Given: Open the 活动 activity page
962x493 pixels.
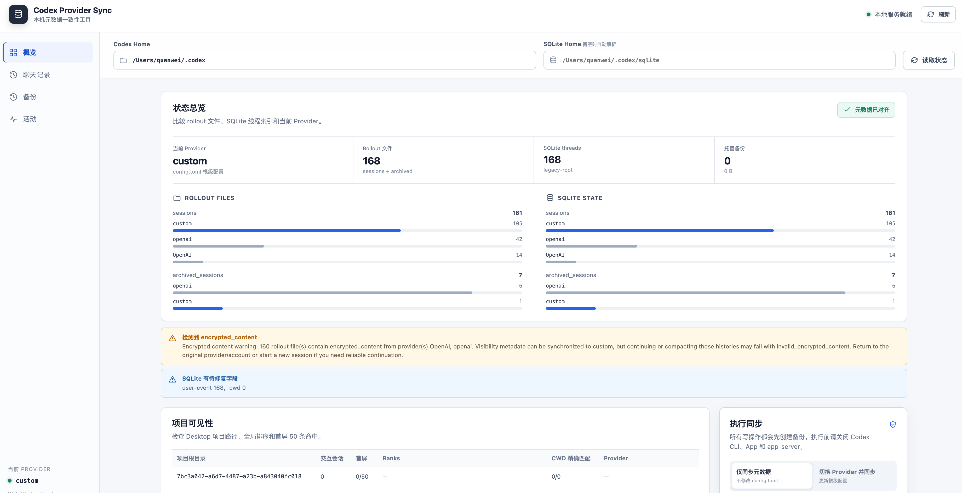Looking at the screenshot, I should pyautogui.click(x=48, y=119).
